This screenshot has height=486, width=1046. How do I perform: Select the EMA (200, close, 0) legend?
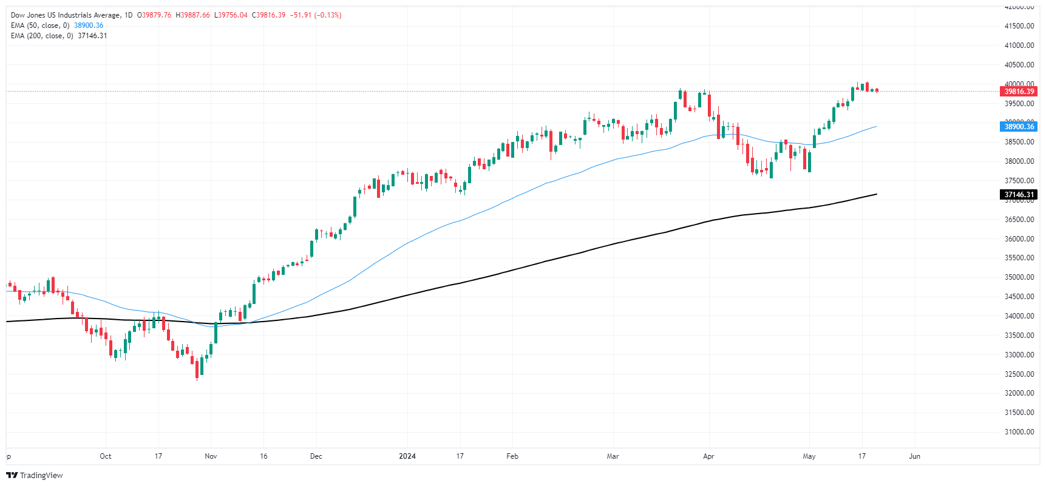(x=42, y=36)
